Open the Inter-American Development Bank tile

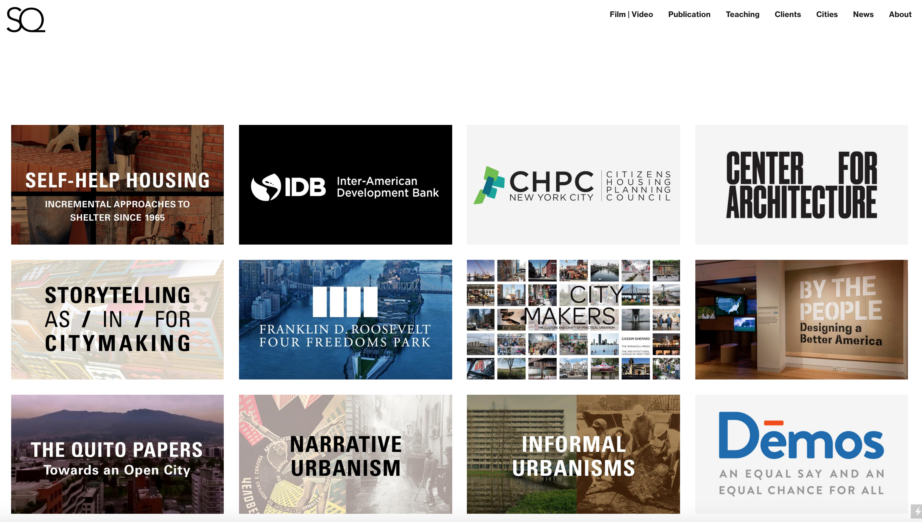coord(345,185)
